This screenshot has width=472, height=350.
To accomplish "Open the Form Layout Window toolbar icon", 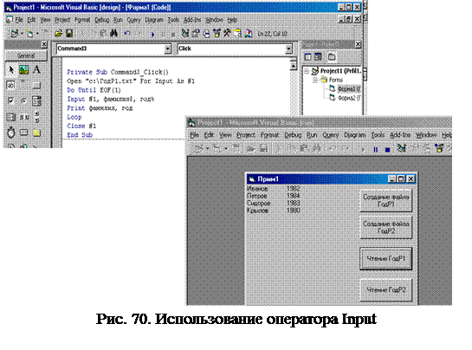I will click(x=206, y=33).
